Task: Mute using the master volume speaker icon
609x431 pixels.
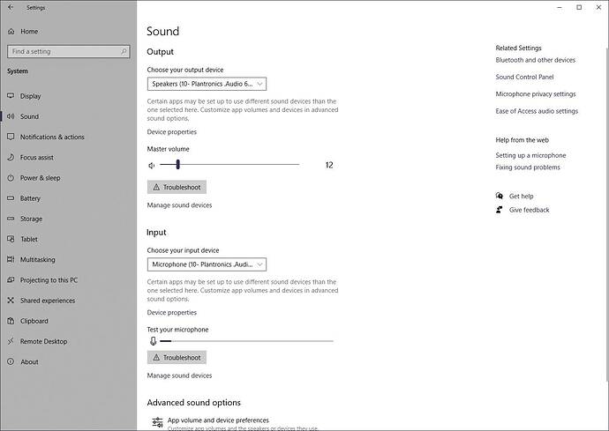Action: (152, 165)
